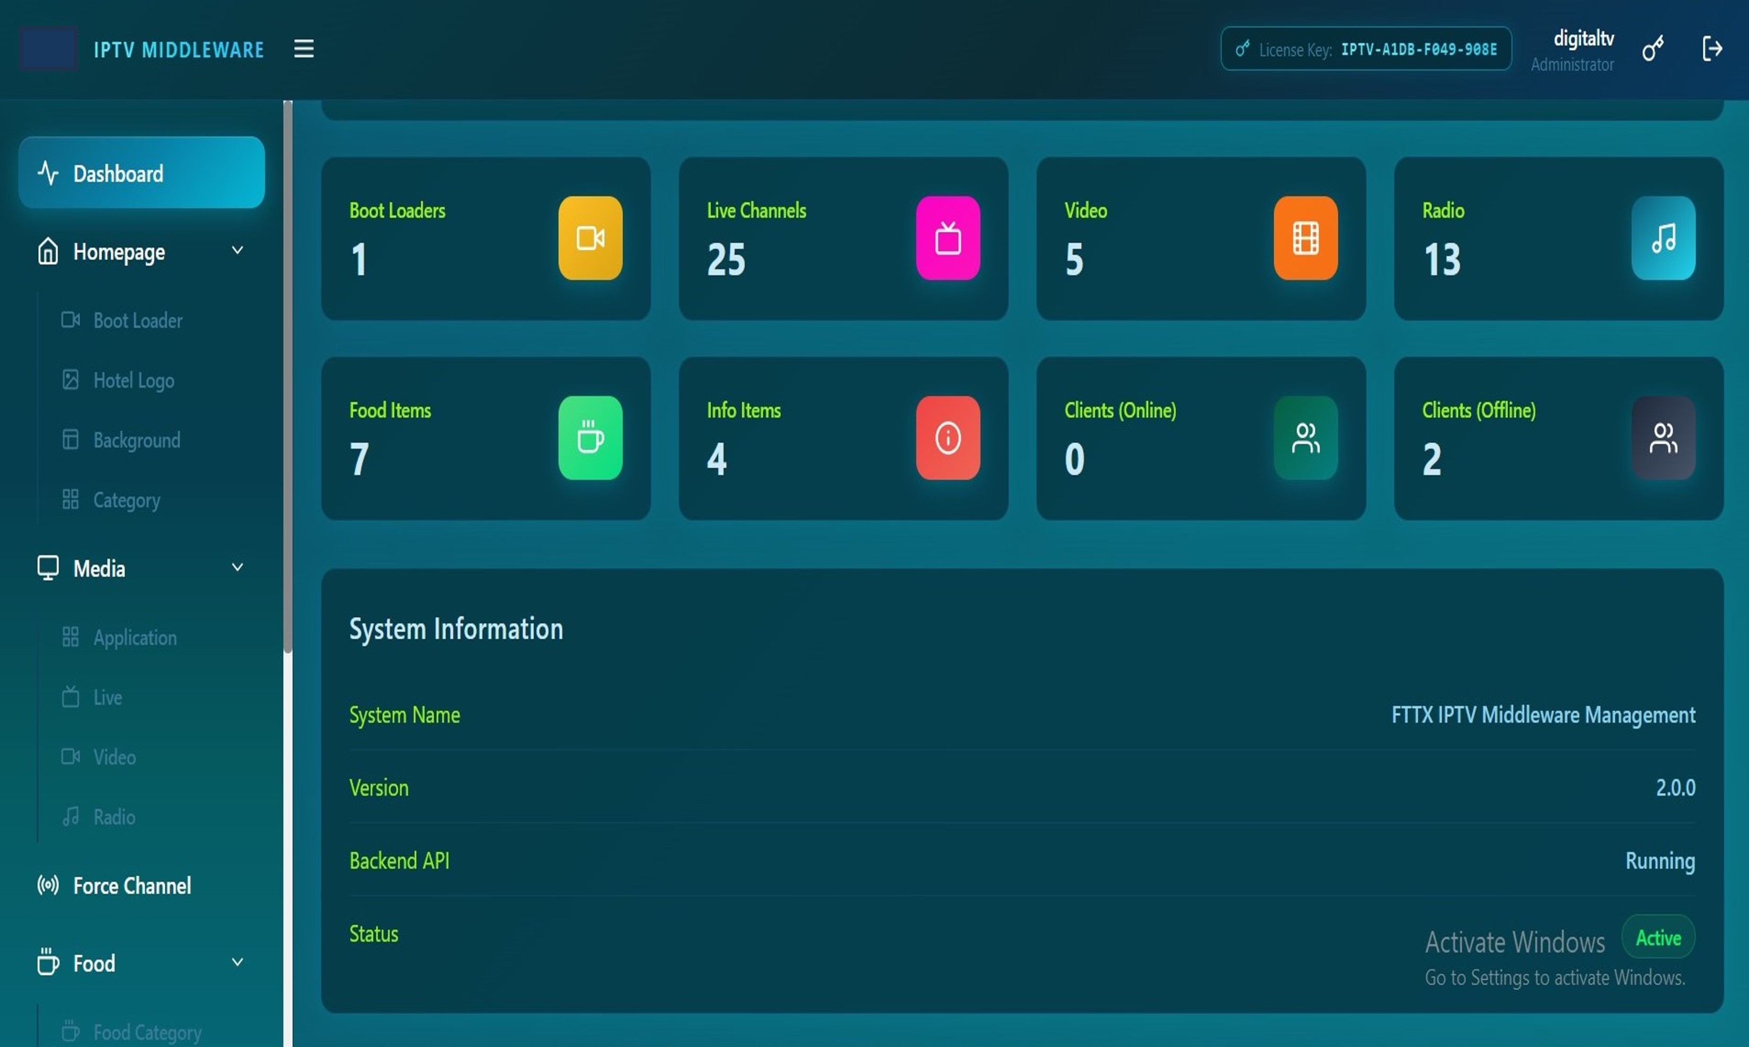Open the Hotel Logo page

coord(133,380)
